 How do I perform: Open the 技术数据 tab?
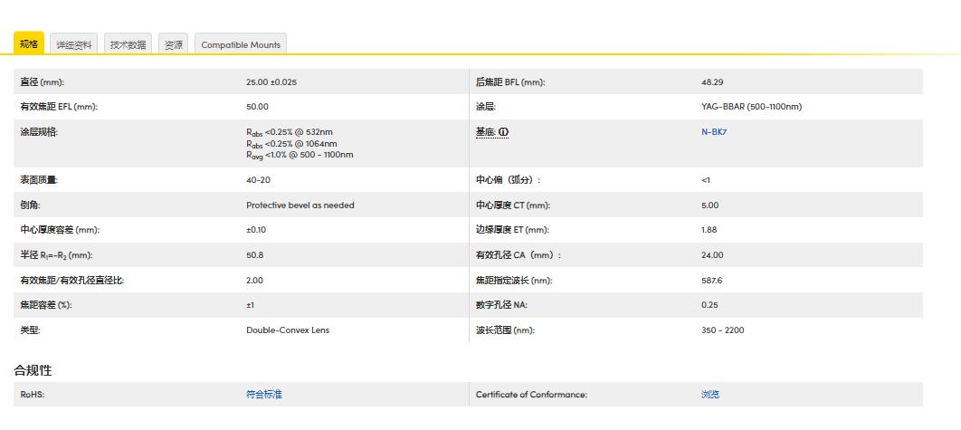[x=128, y=44]
